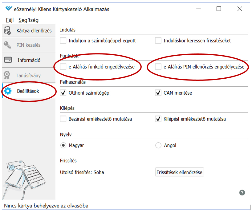The height and width of the screenshot is (212, 252).
Task: Uncheck the CAN mentése checkbox
Action: tap(158, 93)
